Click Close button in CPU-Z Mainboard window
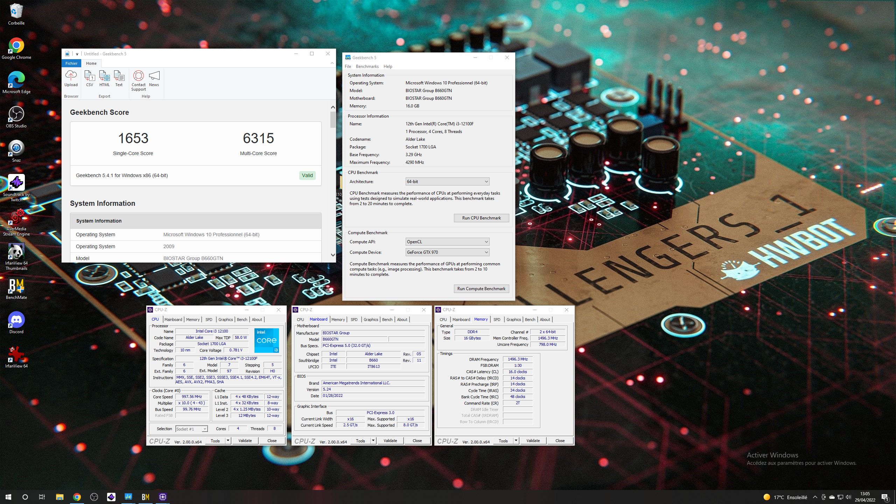This screenshot has height=504, width=896. (x=417, y=441)
